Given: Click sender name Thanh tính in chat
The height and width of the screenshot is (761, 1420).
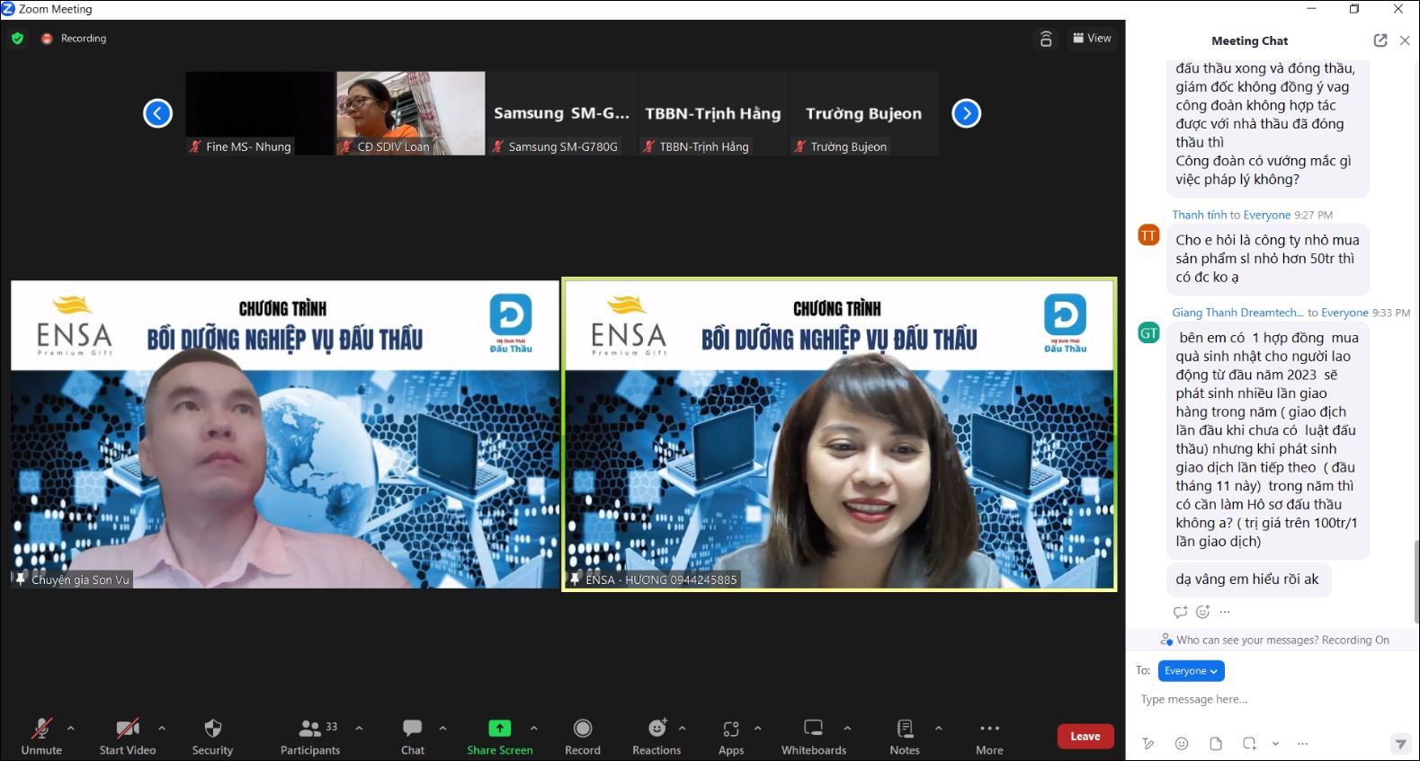Looking at the screenshot, I should (x=1199, y=215).
